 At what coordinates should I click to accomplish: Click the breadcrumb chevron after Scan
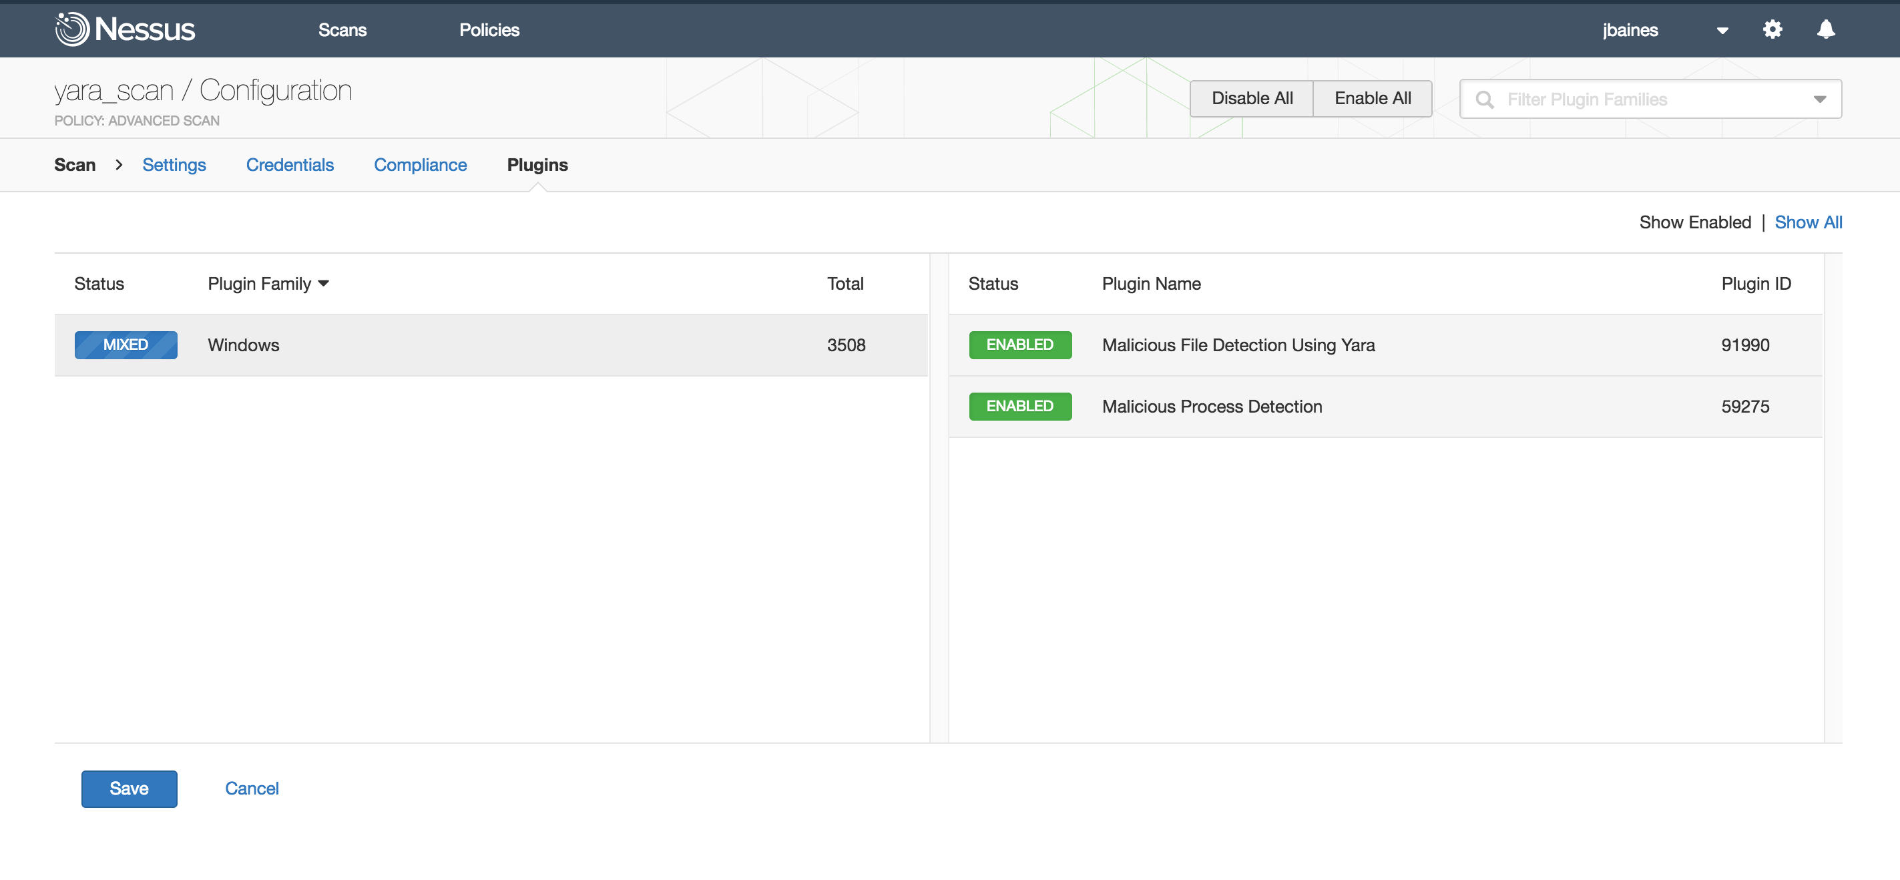119,164
